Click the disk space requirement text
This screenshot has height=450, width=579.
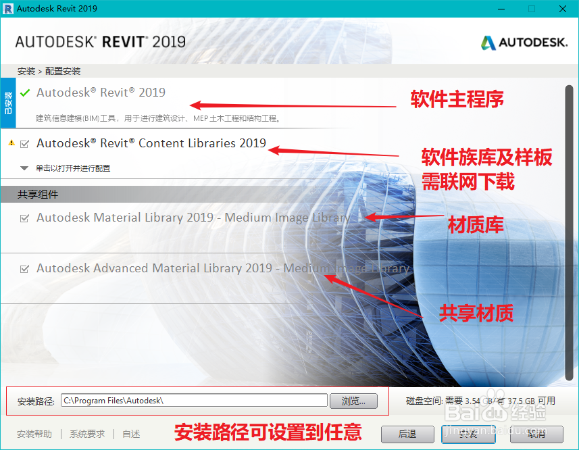coord(480,401)
